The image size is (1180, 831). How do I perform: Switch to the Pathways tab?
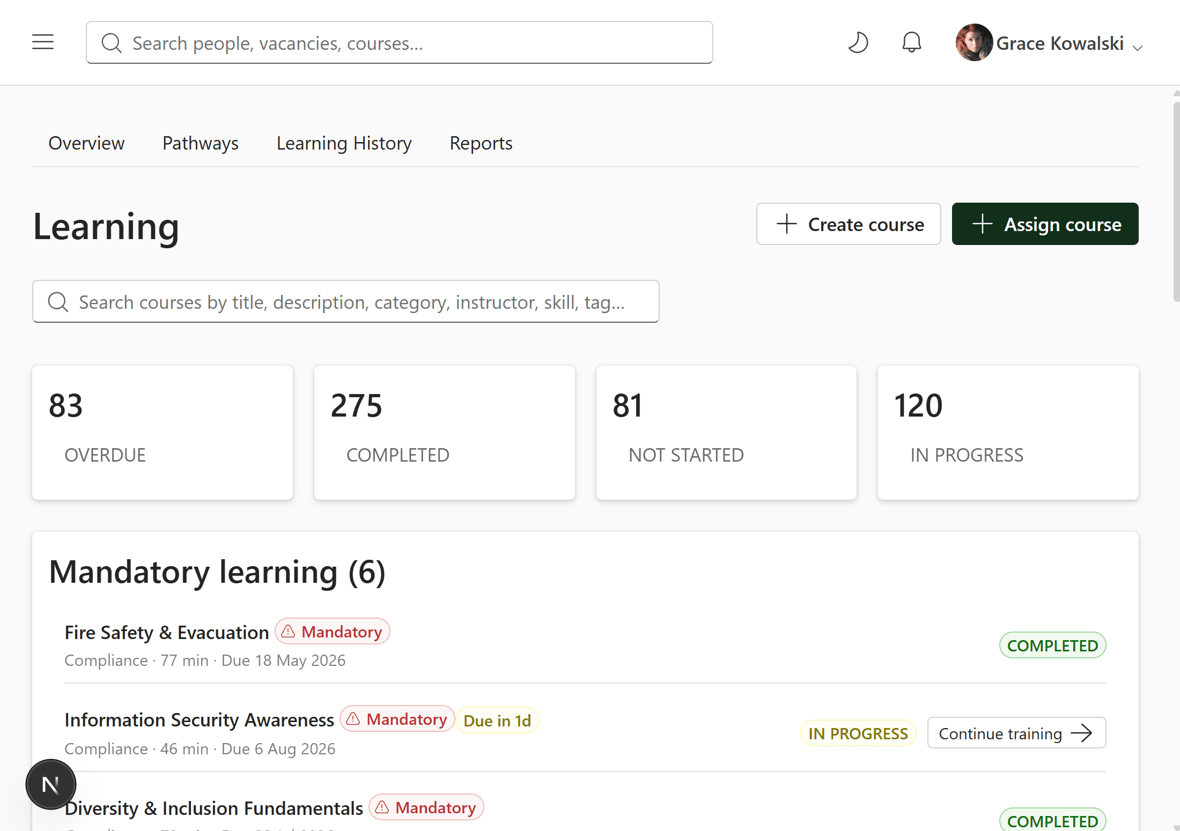[x=200, y=143]
